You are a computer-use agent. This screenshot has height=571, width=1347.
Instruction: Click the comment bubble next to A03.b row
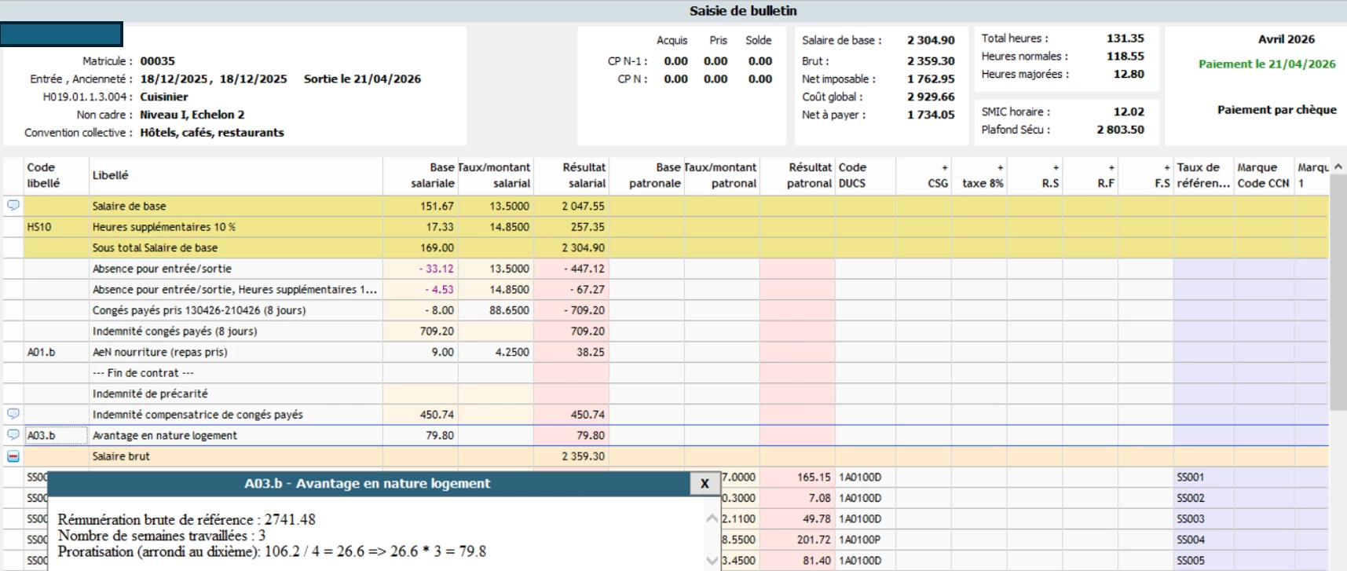click(x=13, y=434)
